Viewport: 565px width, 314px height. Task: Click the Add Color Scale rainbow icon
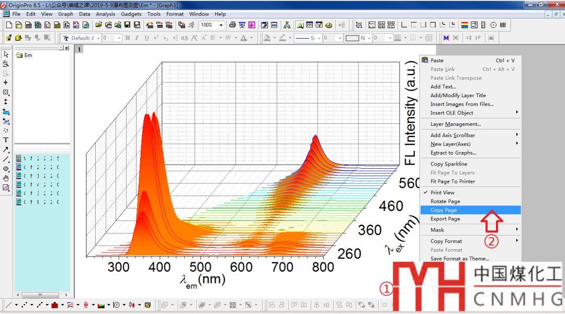[x=465, y=25]
